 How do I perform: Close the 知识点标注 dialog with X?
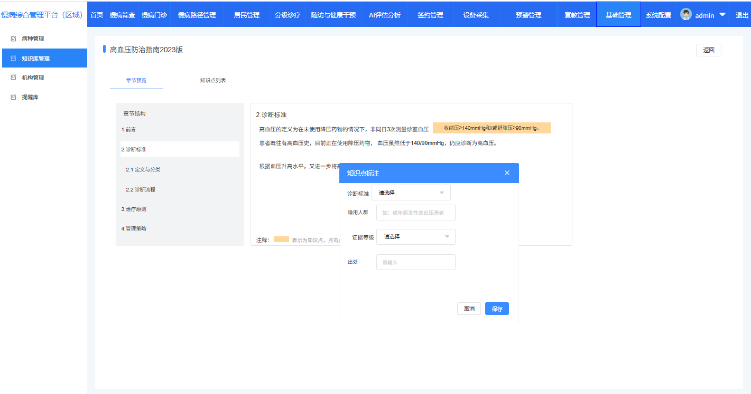[x=507, y=173]
